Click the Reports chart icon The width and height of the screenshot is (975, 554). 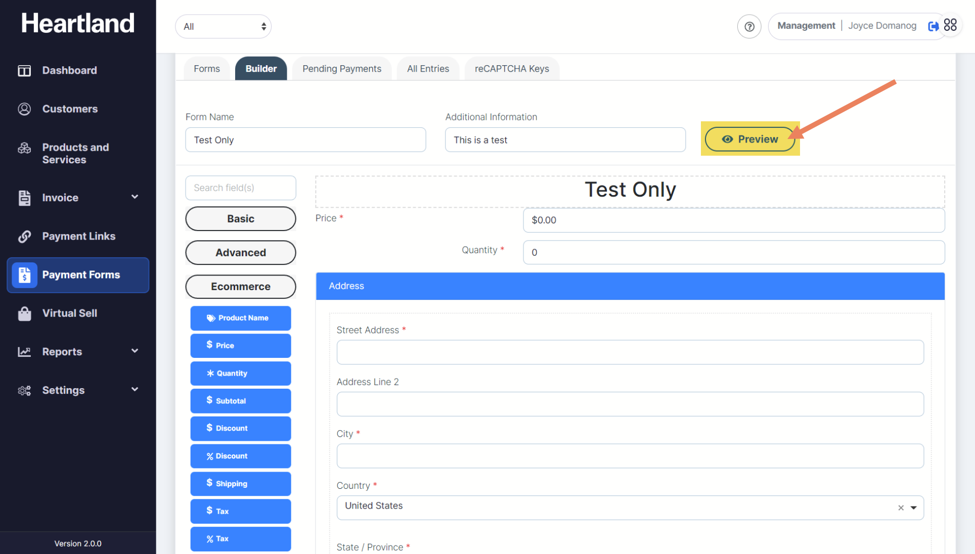coord(24,352)
